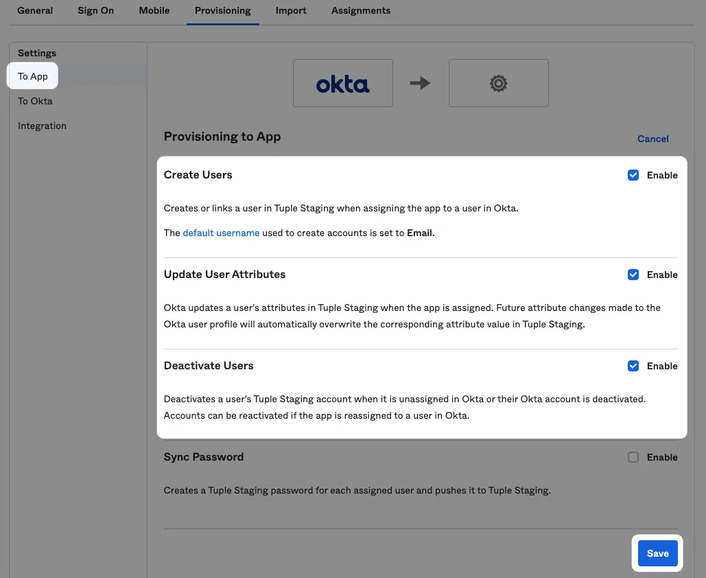The image size is (706, 578).
Task: Click the gear application icon
Action: tap(498, 83)
